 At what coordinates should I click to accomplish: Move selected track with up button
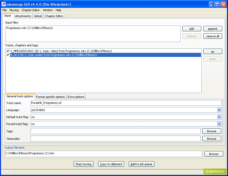(213, 52)
